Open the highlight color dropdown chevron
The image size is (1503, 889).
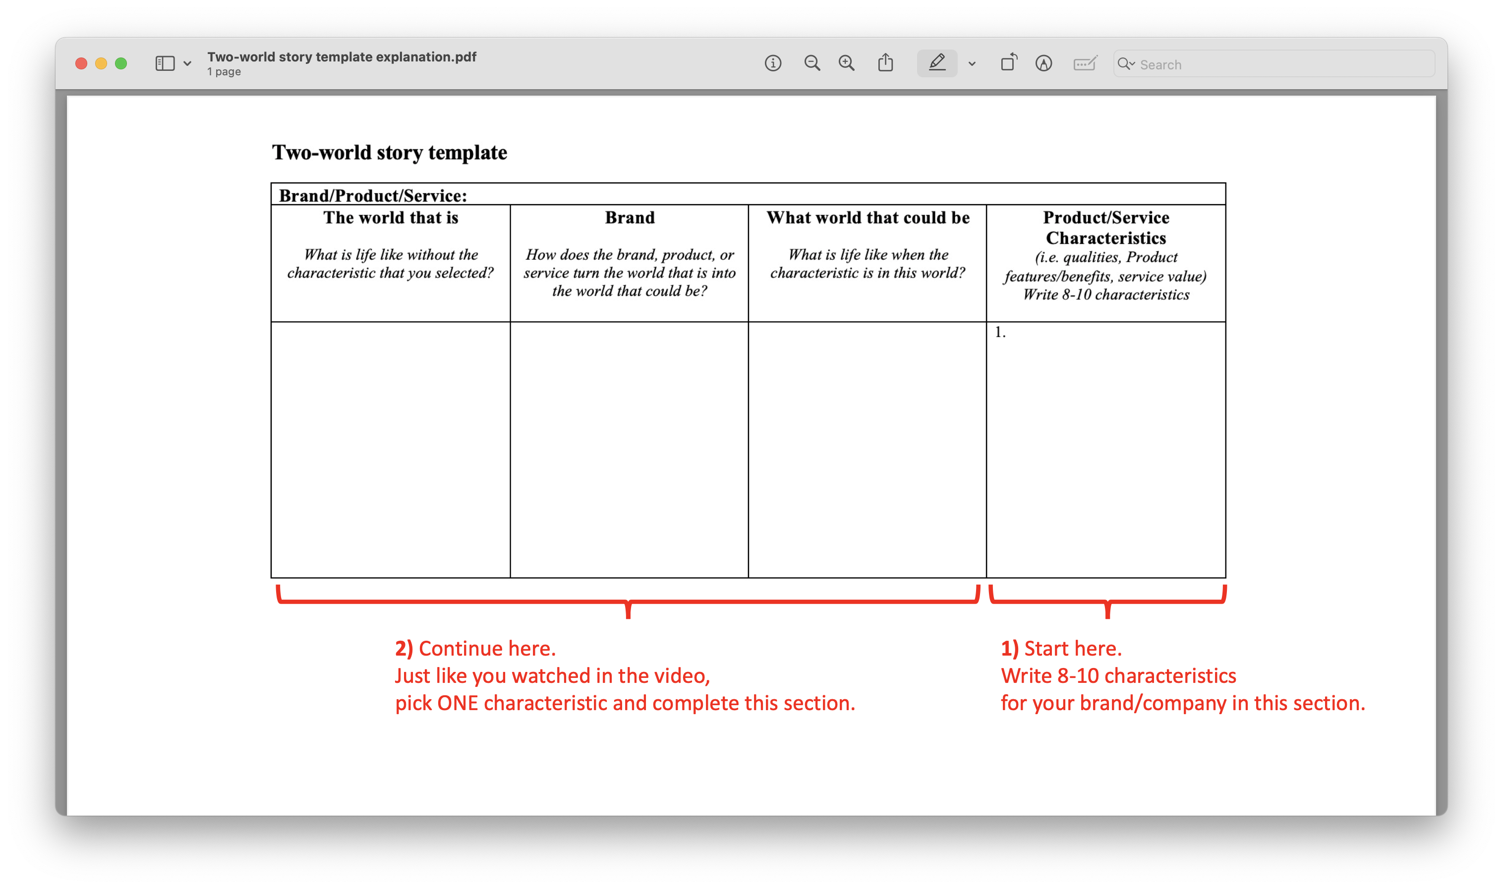(972, 63)
